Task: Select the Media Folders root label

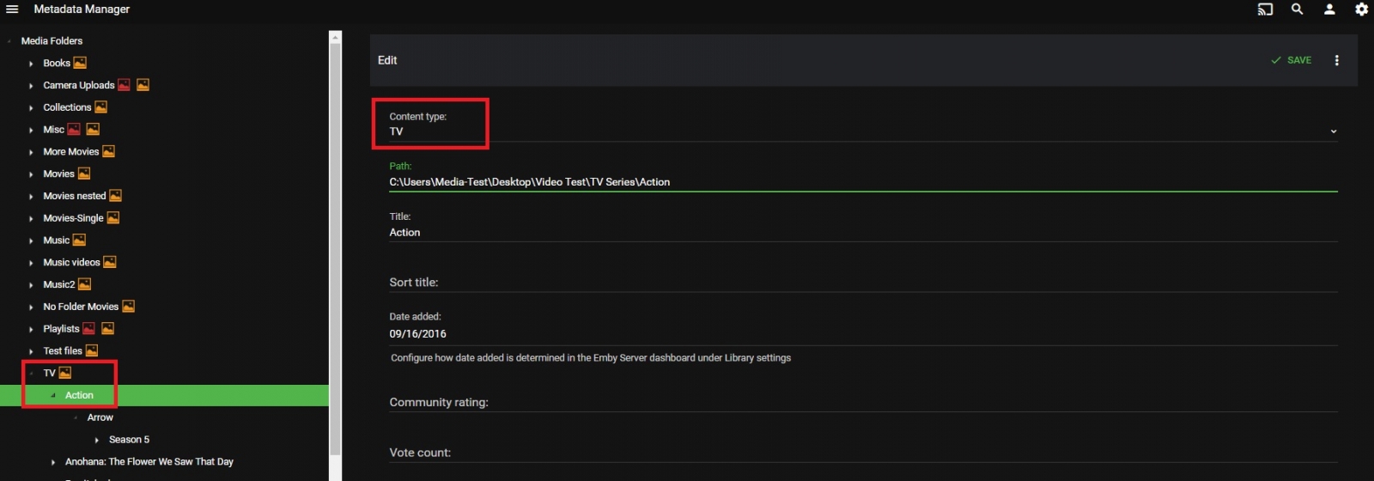Action: (52, 41)
